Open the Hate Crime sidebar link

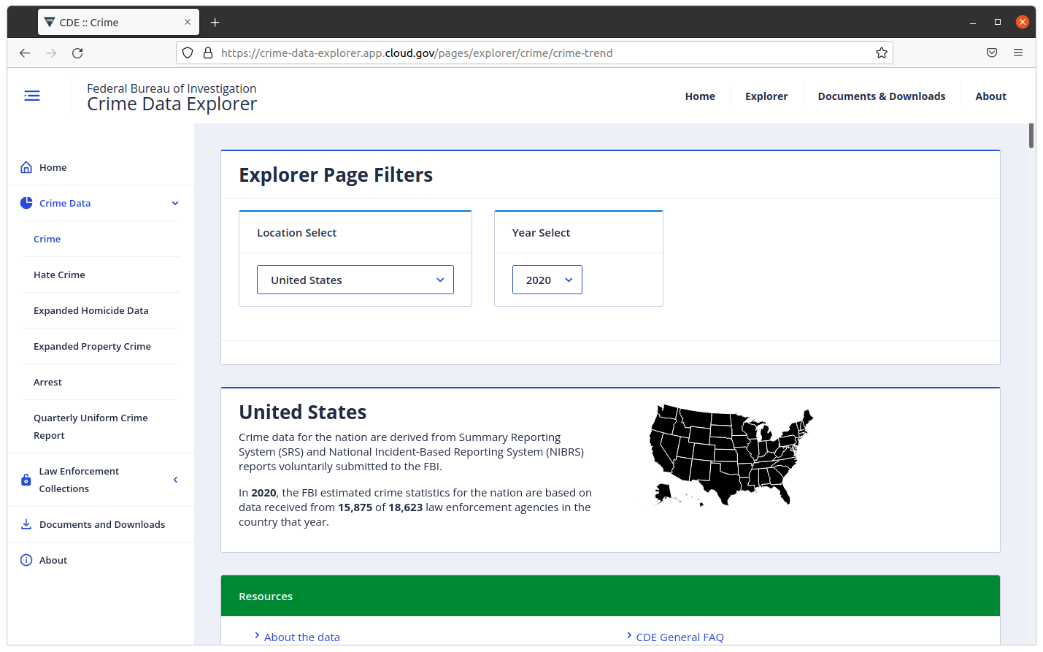tap(59, 275)
